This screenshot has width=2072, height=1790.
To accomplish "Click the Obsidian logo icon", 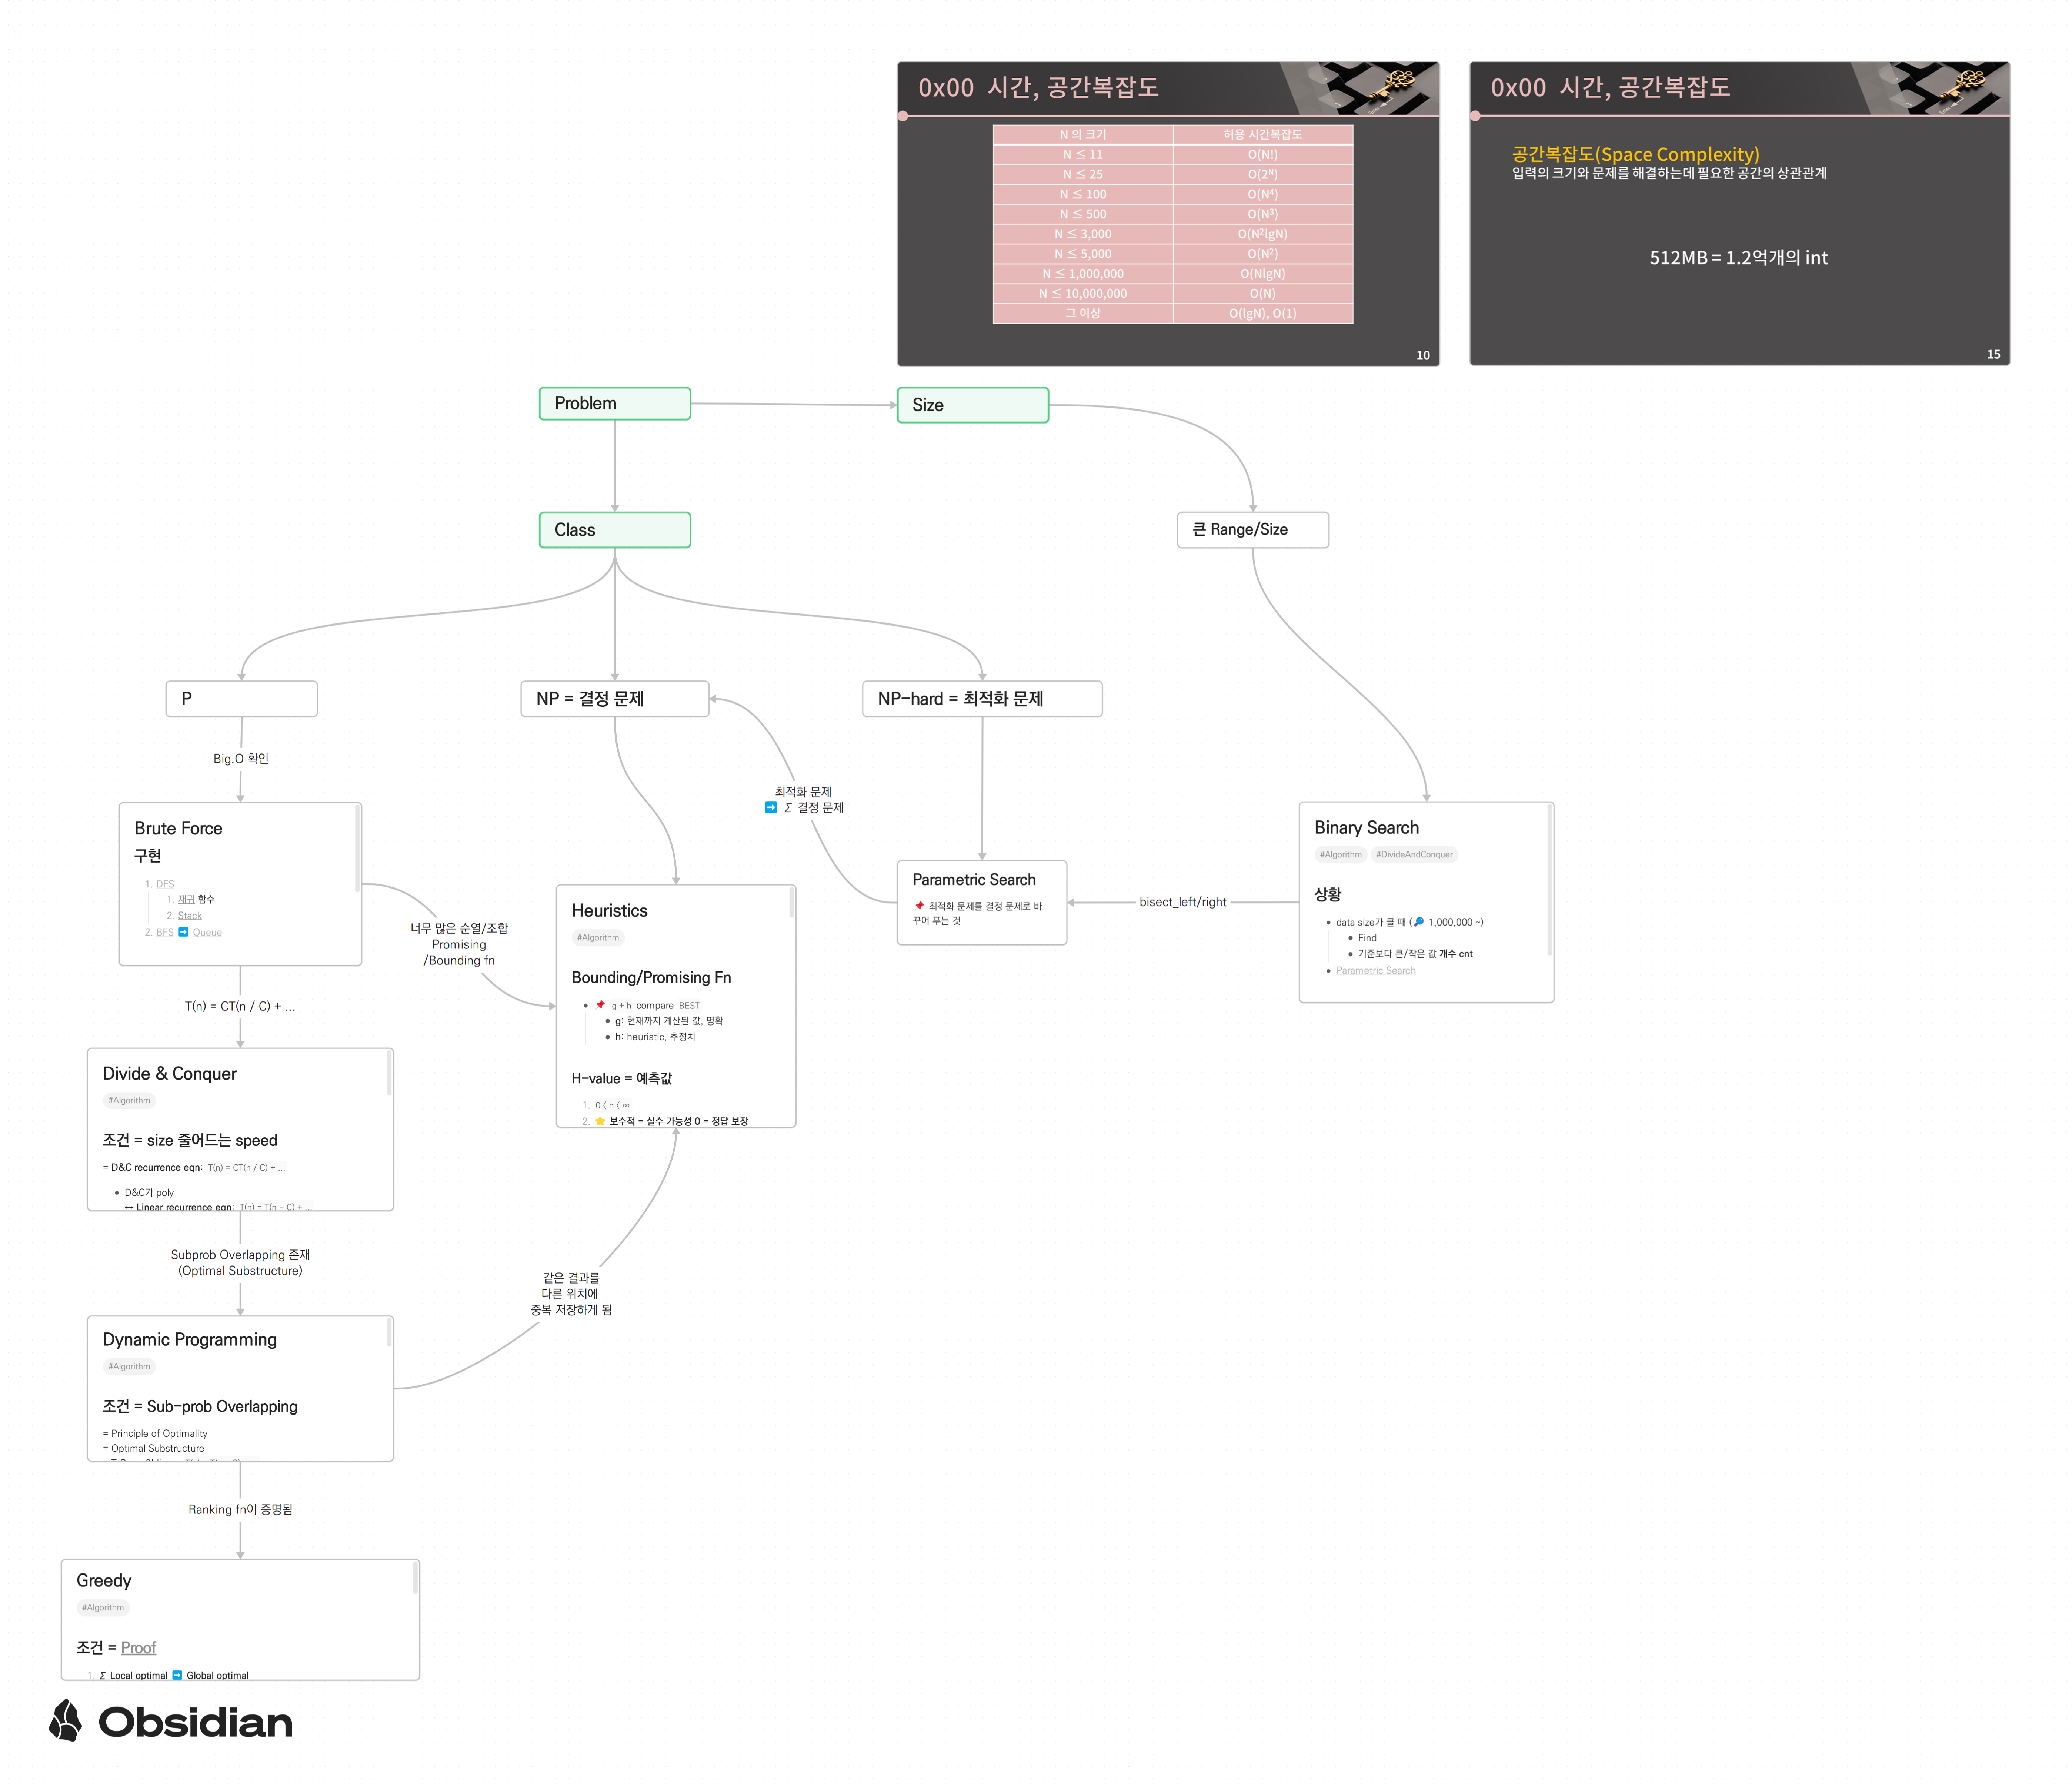I will pos(66,1720).
